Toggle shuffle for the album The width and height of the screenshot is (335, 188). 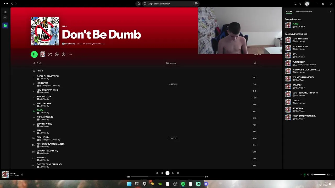pyautogui.click(x=50, y=54)
